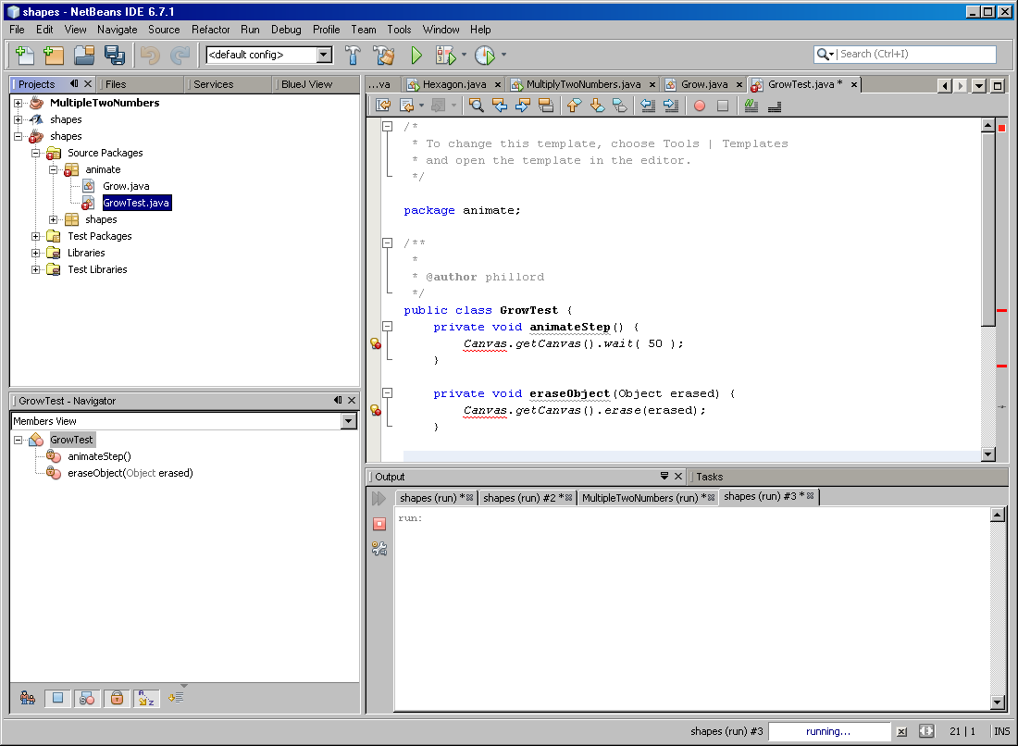
Task: Open the Refactor menu
Action: tap(211, 30)
